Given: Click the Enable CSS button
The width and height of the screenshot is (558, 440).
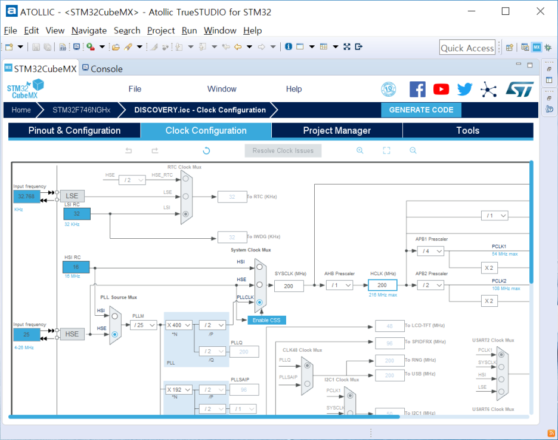Looking at the screenshot, I should point(266,320).
